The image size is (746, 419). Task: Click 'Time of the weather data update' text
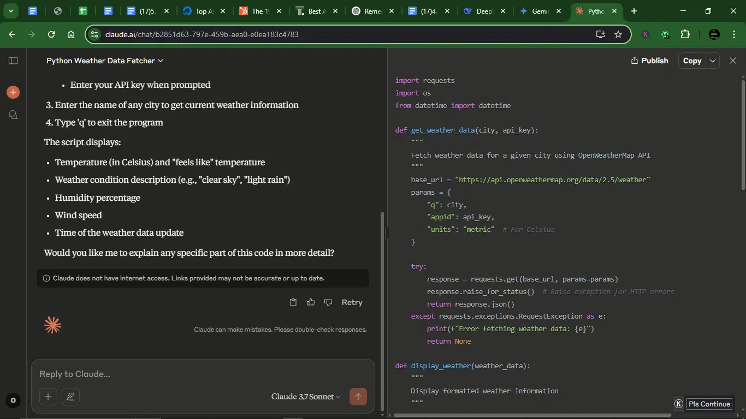[119, 232]
